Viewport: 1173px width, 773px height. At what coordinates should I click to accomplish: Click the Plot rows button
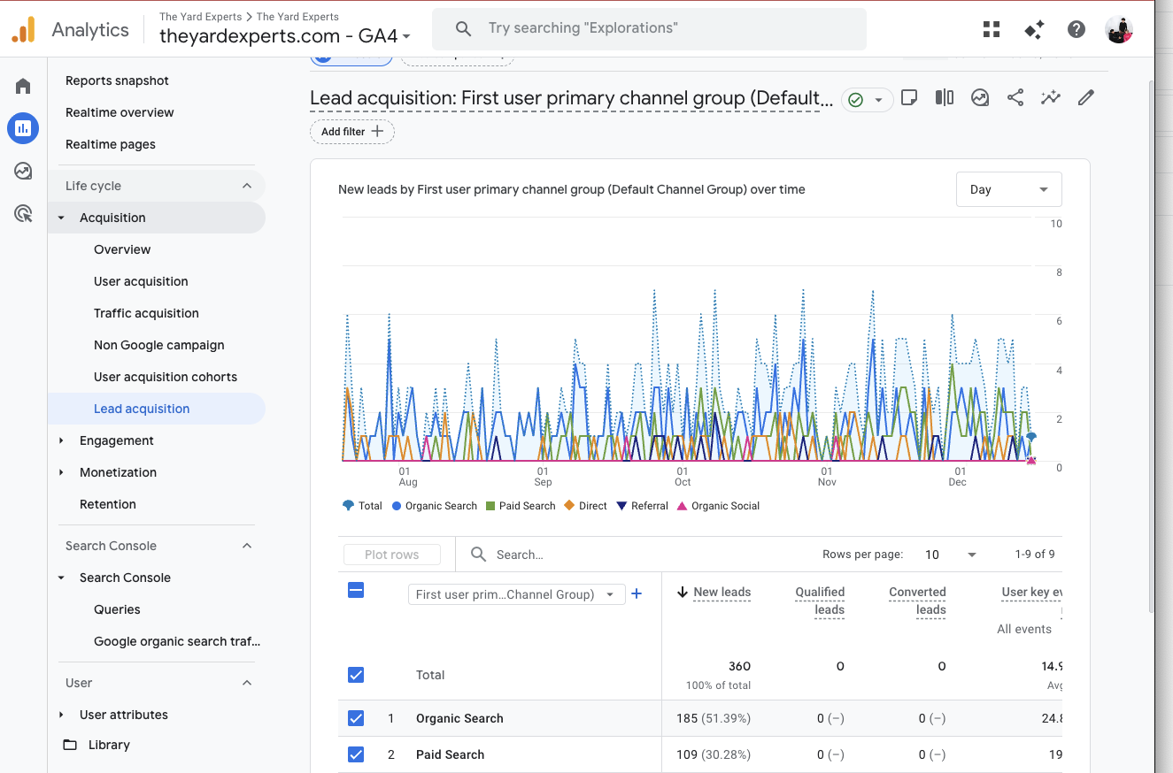point(391,554)
